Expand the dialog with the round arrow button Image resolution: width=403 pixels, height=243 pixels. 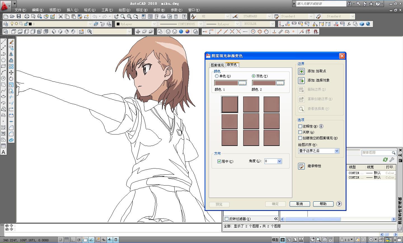click(x=339, y=204)
